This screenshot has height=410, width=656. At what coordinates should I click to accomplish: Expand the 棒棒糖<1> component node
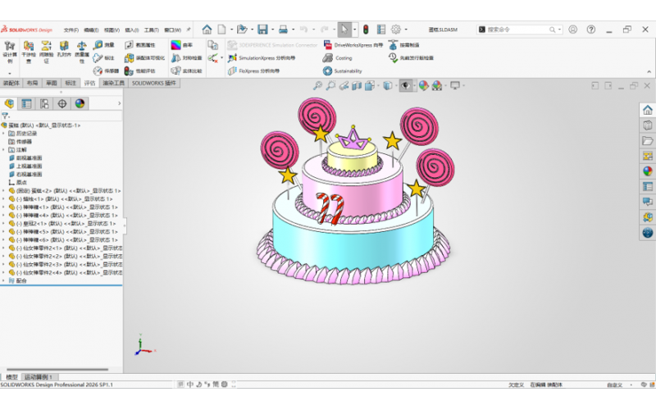click(4, 207)
